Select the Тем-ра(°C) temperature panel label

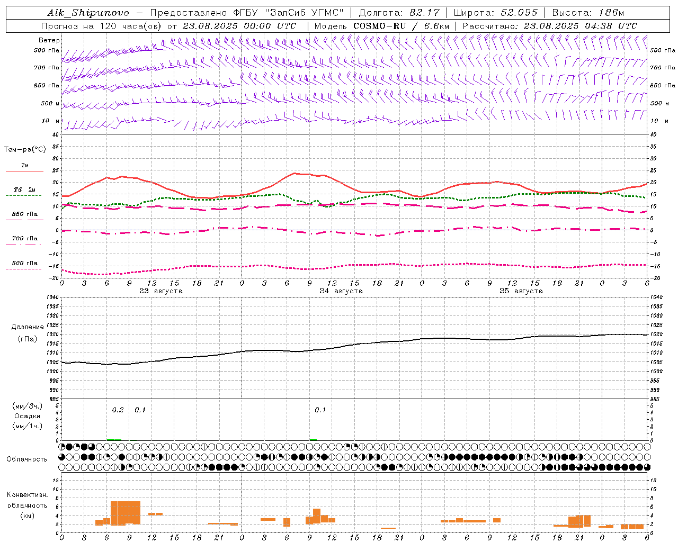pyautogui.click(x=25, y=150)
